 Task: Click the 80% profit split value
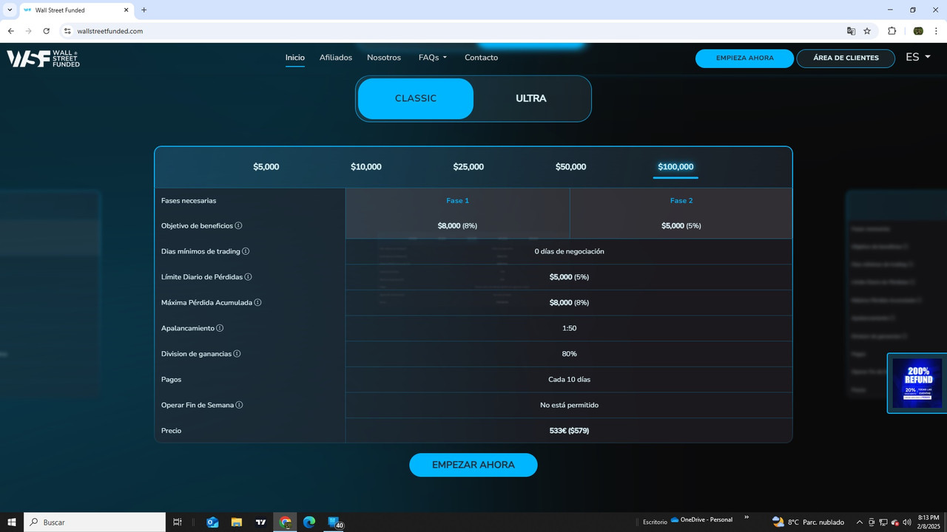click(x=569, y=354)
